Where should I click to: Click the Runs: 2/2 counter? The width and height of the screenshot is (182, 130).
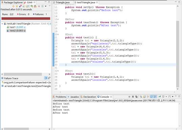point(8,14)
